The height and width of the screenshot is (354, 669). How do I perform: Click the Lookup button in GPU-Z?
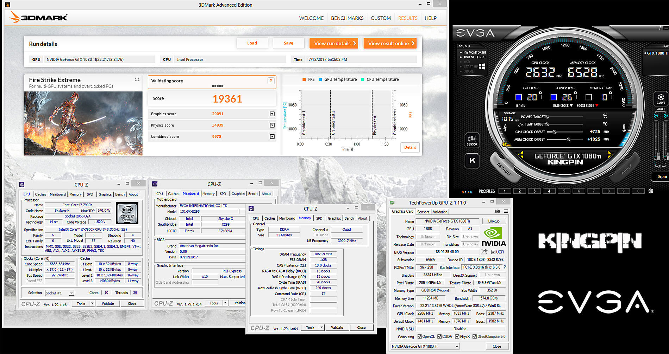493,221
